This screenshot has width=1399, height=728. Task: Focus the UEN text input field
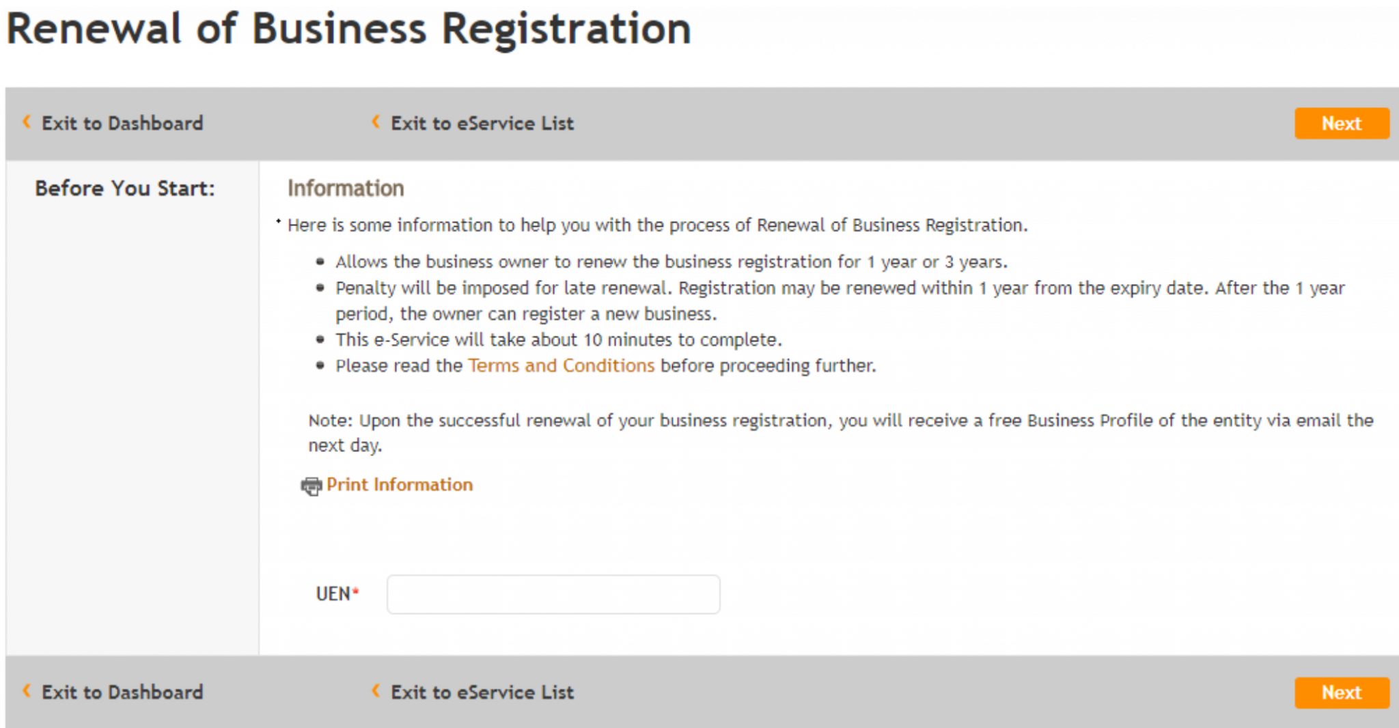click(x=553, y=594)
